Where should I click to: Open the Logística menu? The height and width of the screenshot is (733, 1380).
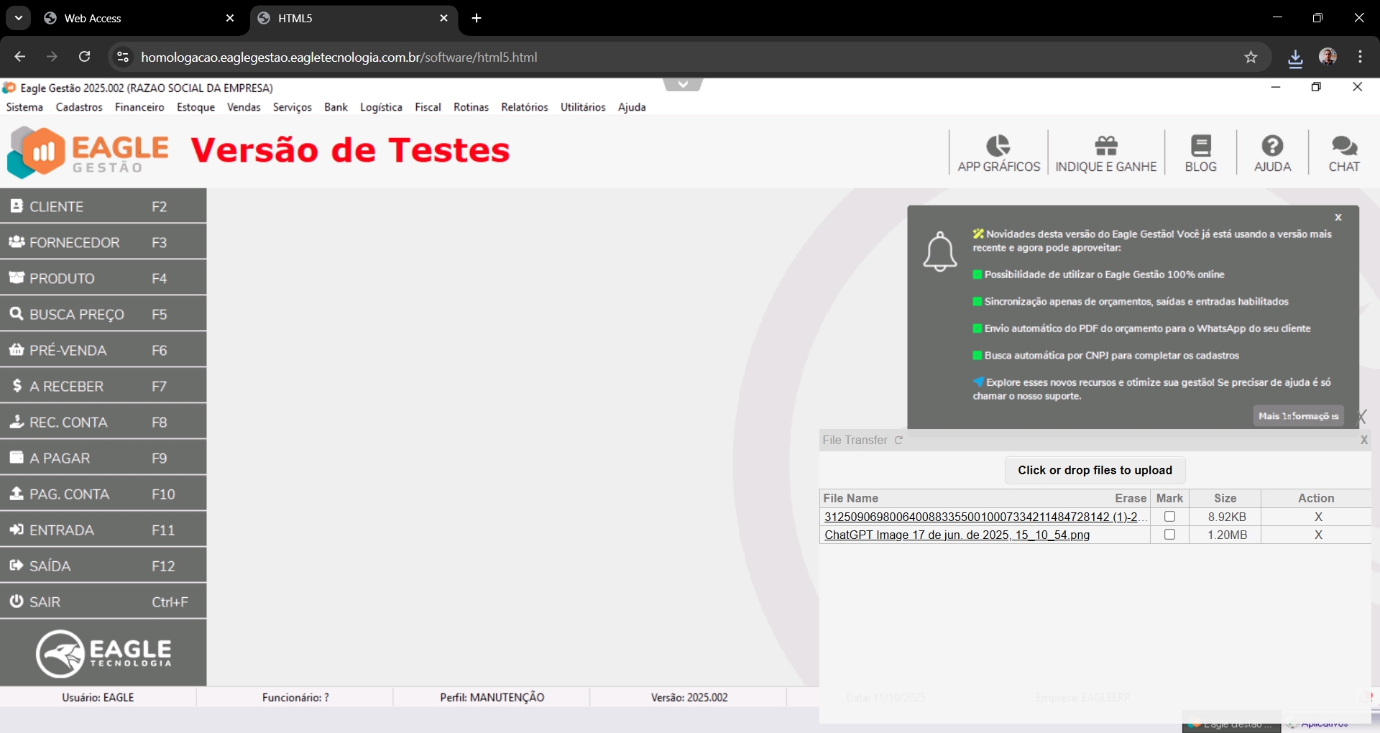[381, 107]
